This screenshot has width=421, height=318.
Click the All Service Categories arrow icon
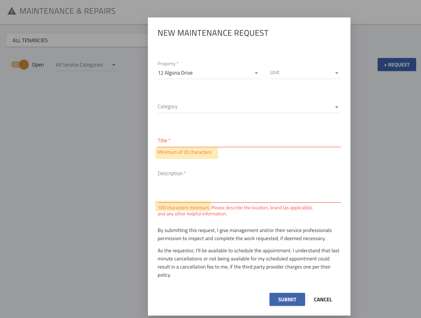coord(113,65)
